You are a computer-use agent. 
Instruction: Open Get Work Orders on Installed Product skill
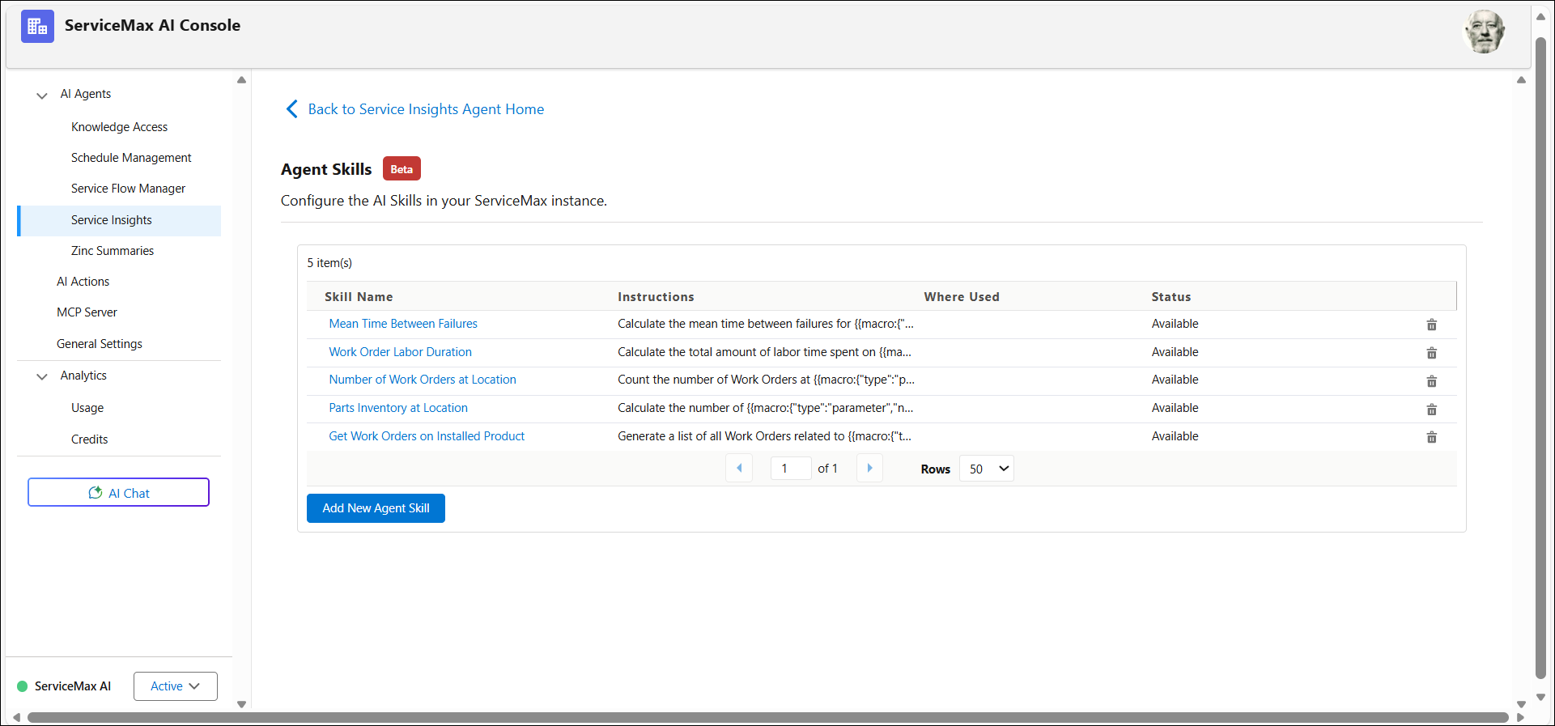(x=427, y=436)
